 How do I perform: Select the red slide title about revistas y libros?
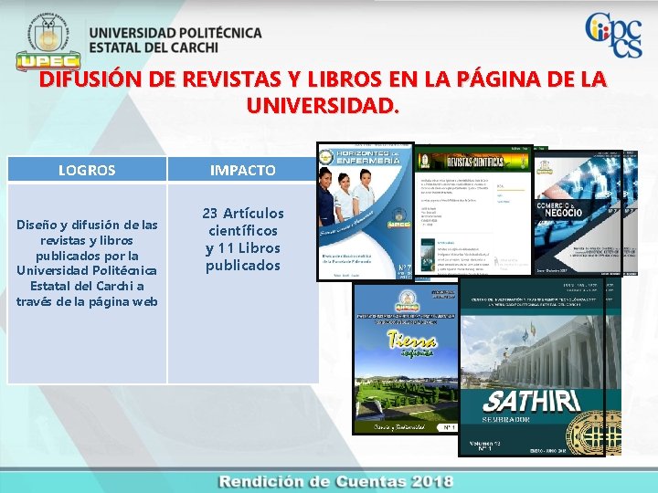323,92
